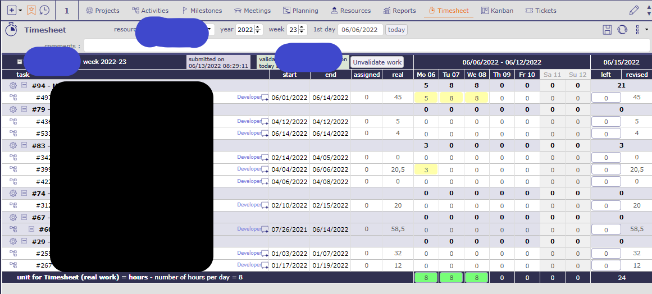
Task: Open the three-dot extra options dropdown
Action: click(638, 30)
